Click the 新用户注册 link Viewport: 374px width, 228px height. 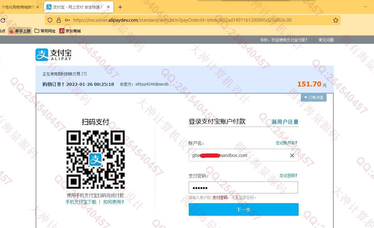[x=285, y=122]
